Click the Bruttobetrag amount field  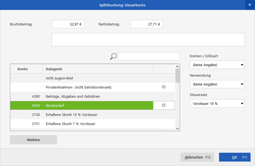pyautogui.click(x=68, y=24)
